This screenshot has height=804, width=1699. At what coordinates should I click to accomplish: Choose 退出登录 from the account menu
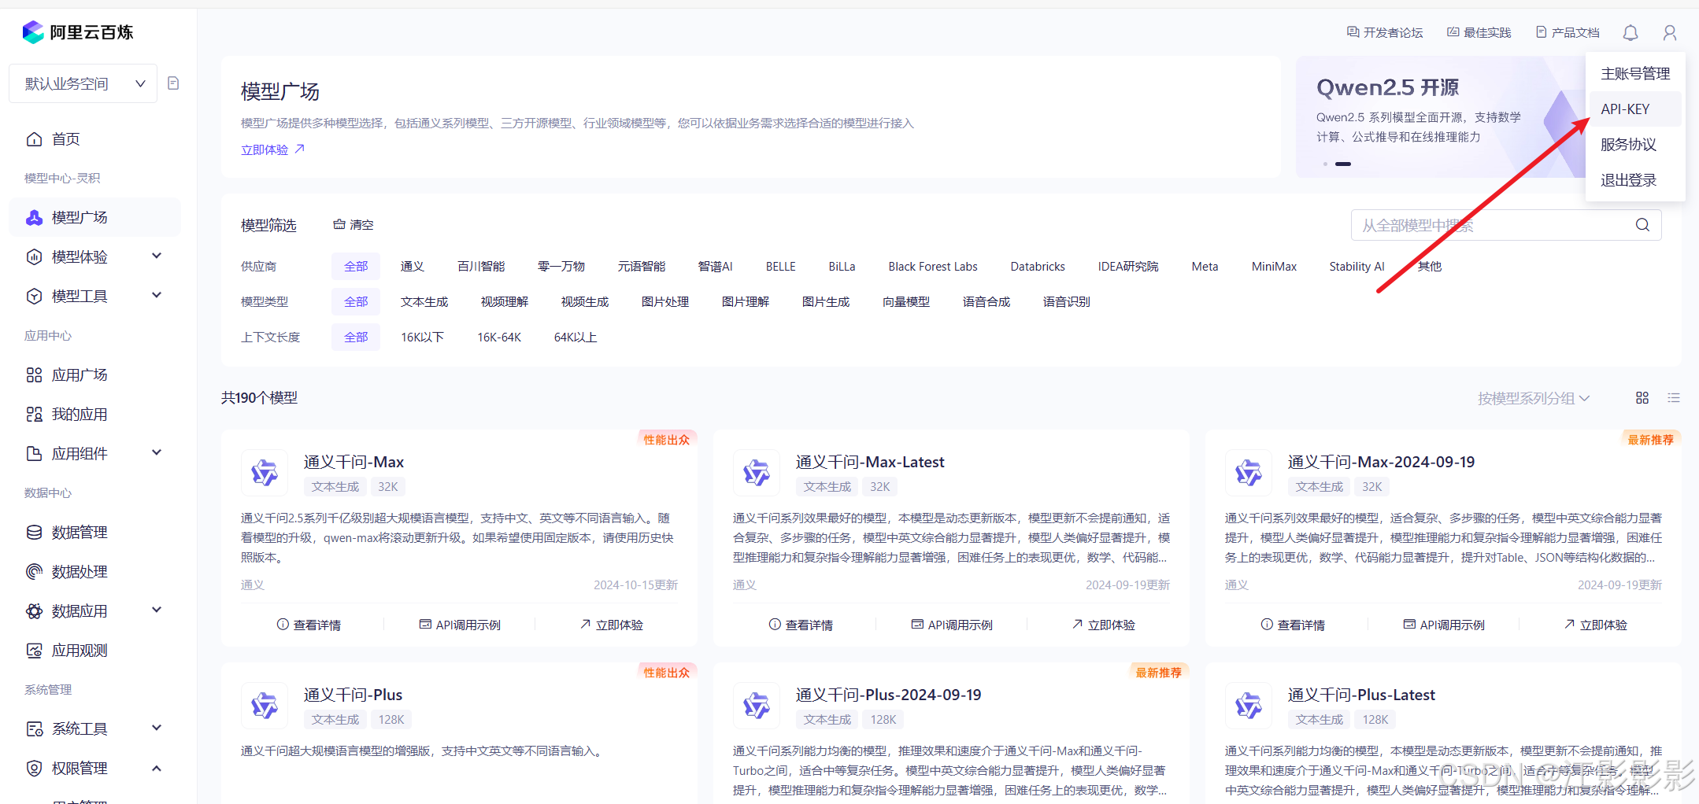1635,180
